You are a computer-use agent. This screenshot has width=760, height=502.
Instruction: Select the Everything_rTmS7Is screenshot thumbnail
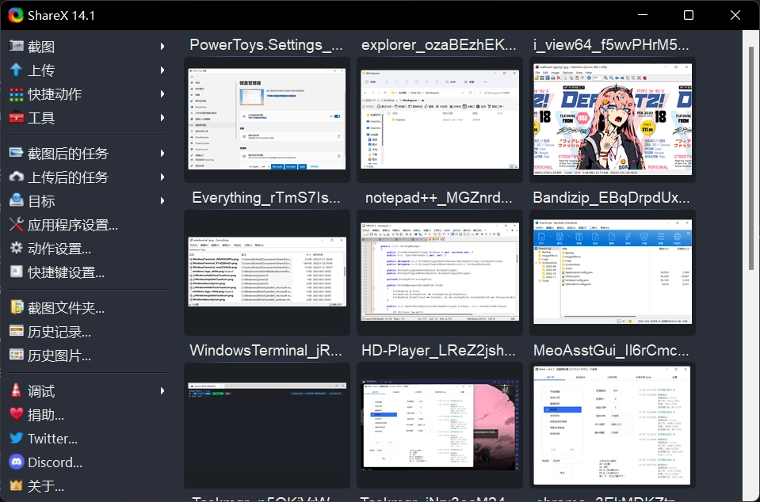(x=267, y=272)
